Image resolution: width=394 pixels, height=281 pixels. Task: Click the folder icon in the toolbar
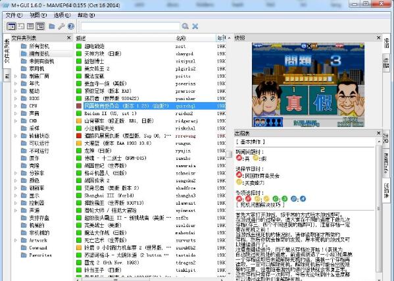click(52, 26)
